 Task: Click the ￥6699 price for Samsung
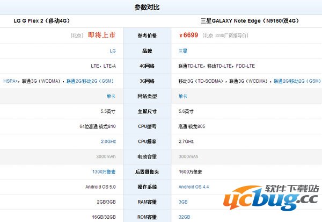click(188, 35)
